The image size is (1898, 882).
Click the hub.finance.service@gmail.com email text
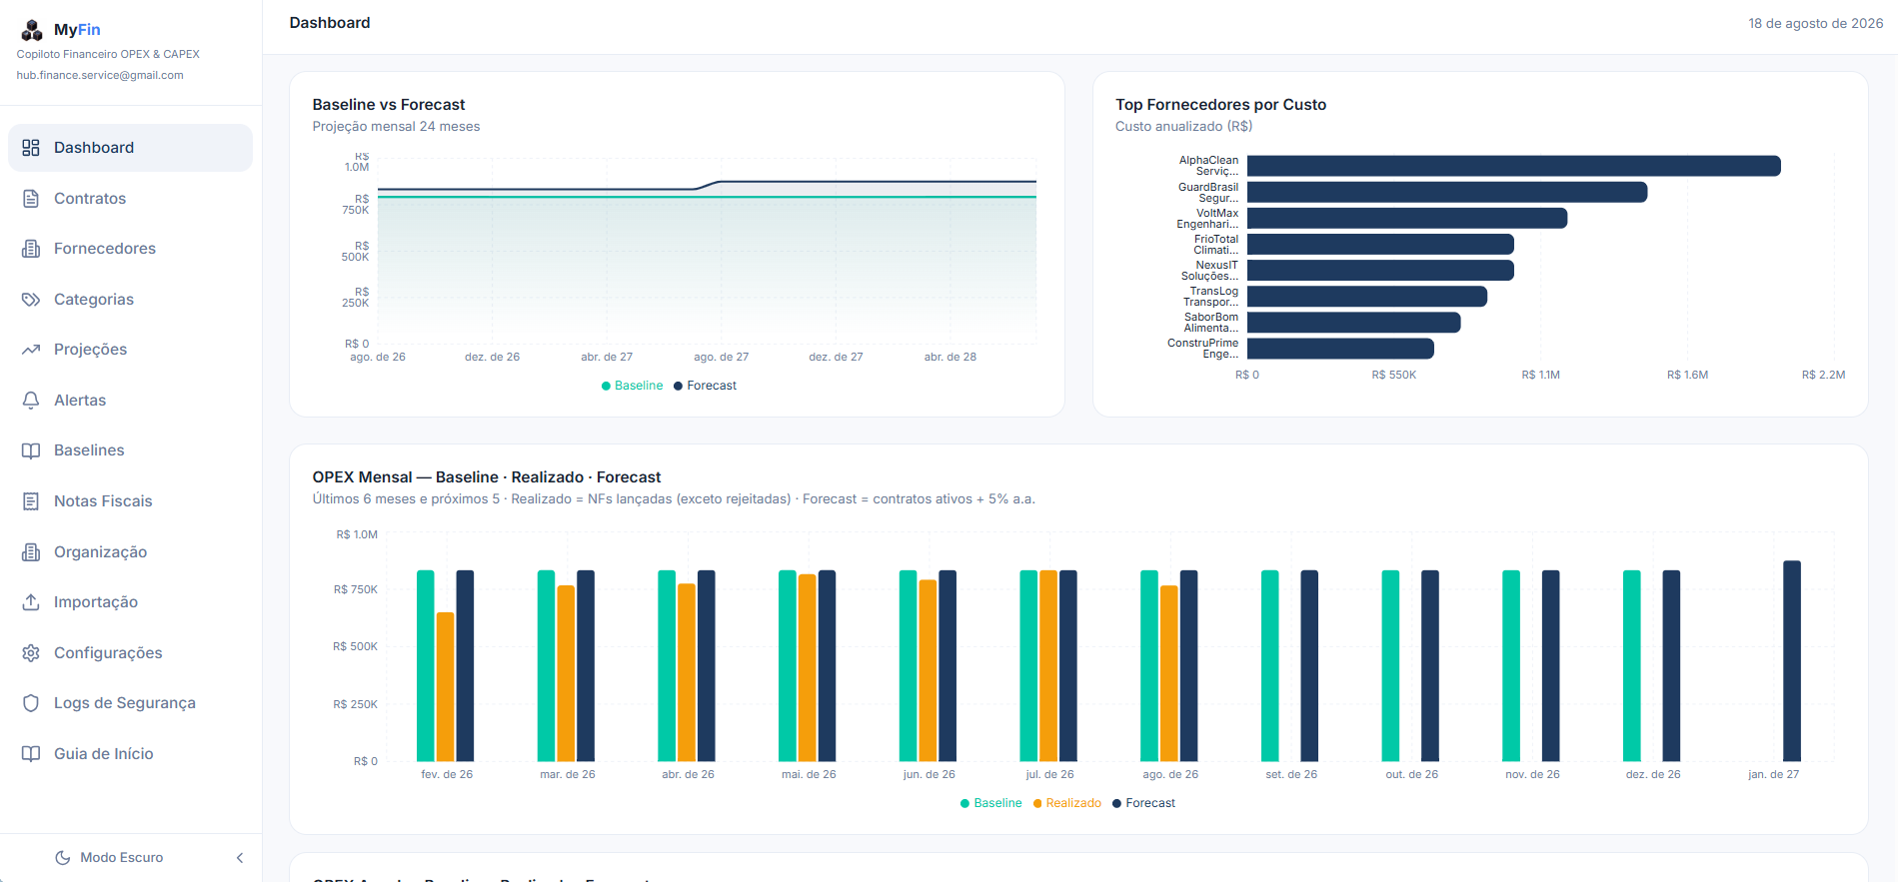point(100,75)
